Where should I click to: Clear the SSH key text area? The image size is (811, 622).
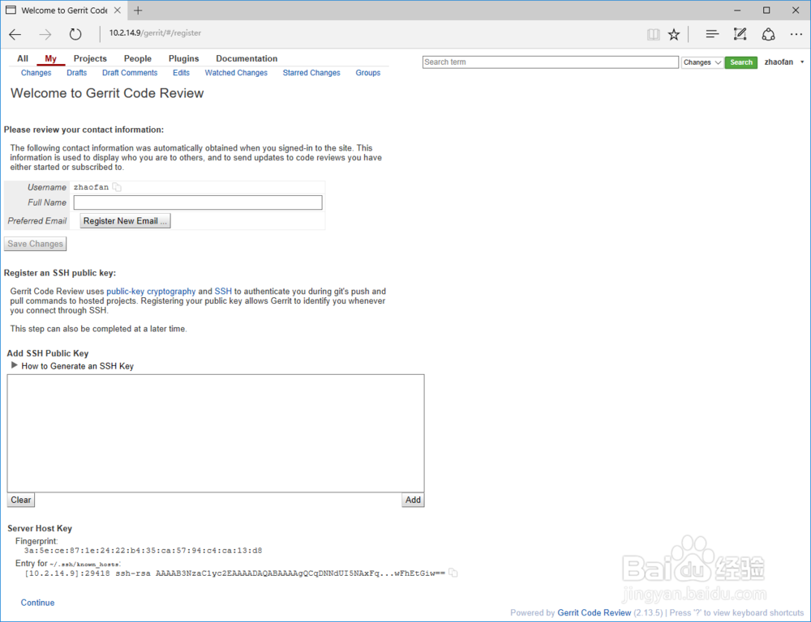(x=21, y=500)
